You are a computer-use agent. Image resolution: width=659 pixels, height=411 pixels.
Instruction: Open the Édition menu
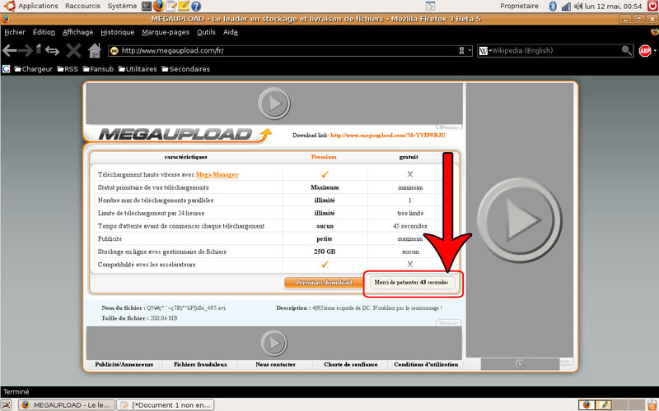pos(44,32)
